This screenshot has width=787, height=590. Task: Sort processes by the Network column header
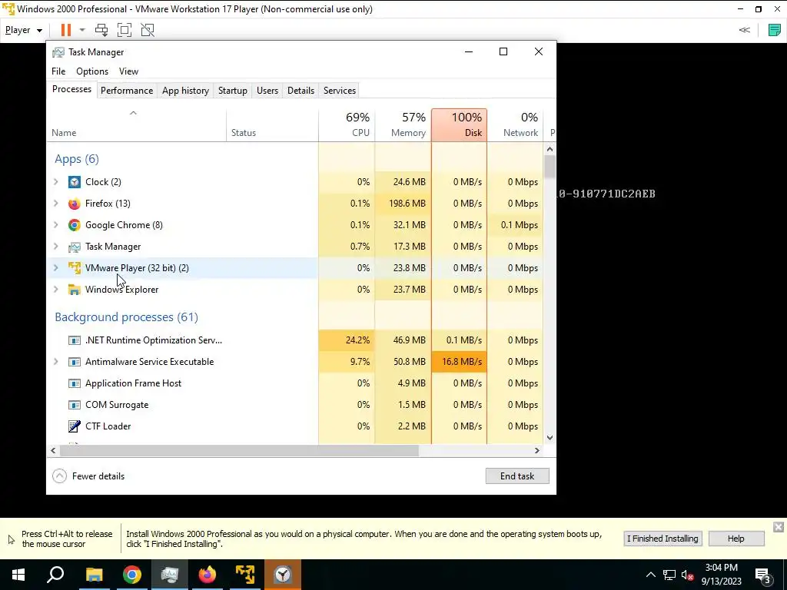click(515, 125)
